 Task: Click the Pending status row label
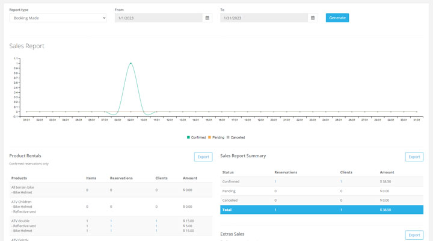[229, 191]
